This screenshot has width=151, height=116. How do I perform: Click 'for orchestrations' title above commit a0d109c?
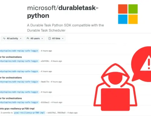[x=12, y=57]
